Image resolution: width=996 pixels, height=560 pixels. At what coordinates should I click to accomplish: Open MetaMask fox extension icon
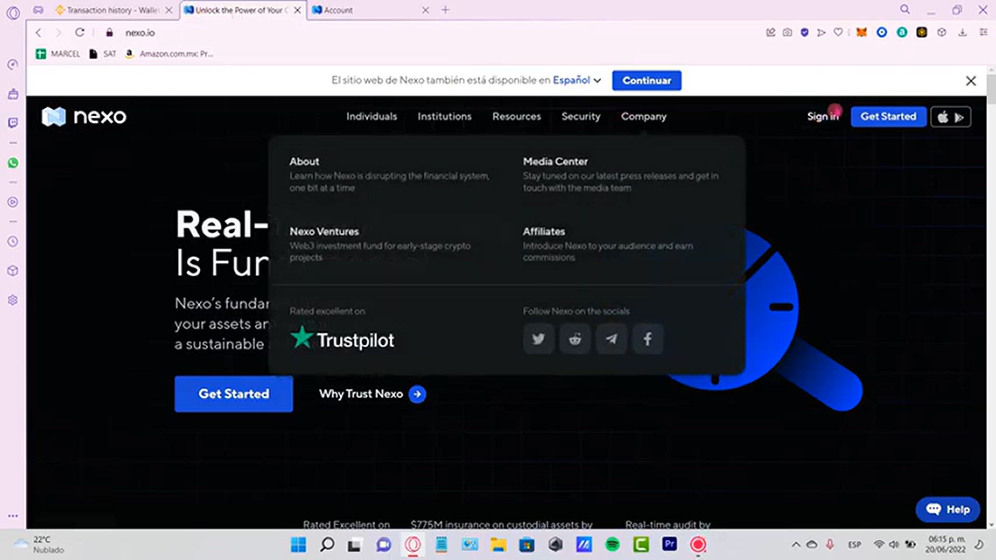coord(861,32)
